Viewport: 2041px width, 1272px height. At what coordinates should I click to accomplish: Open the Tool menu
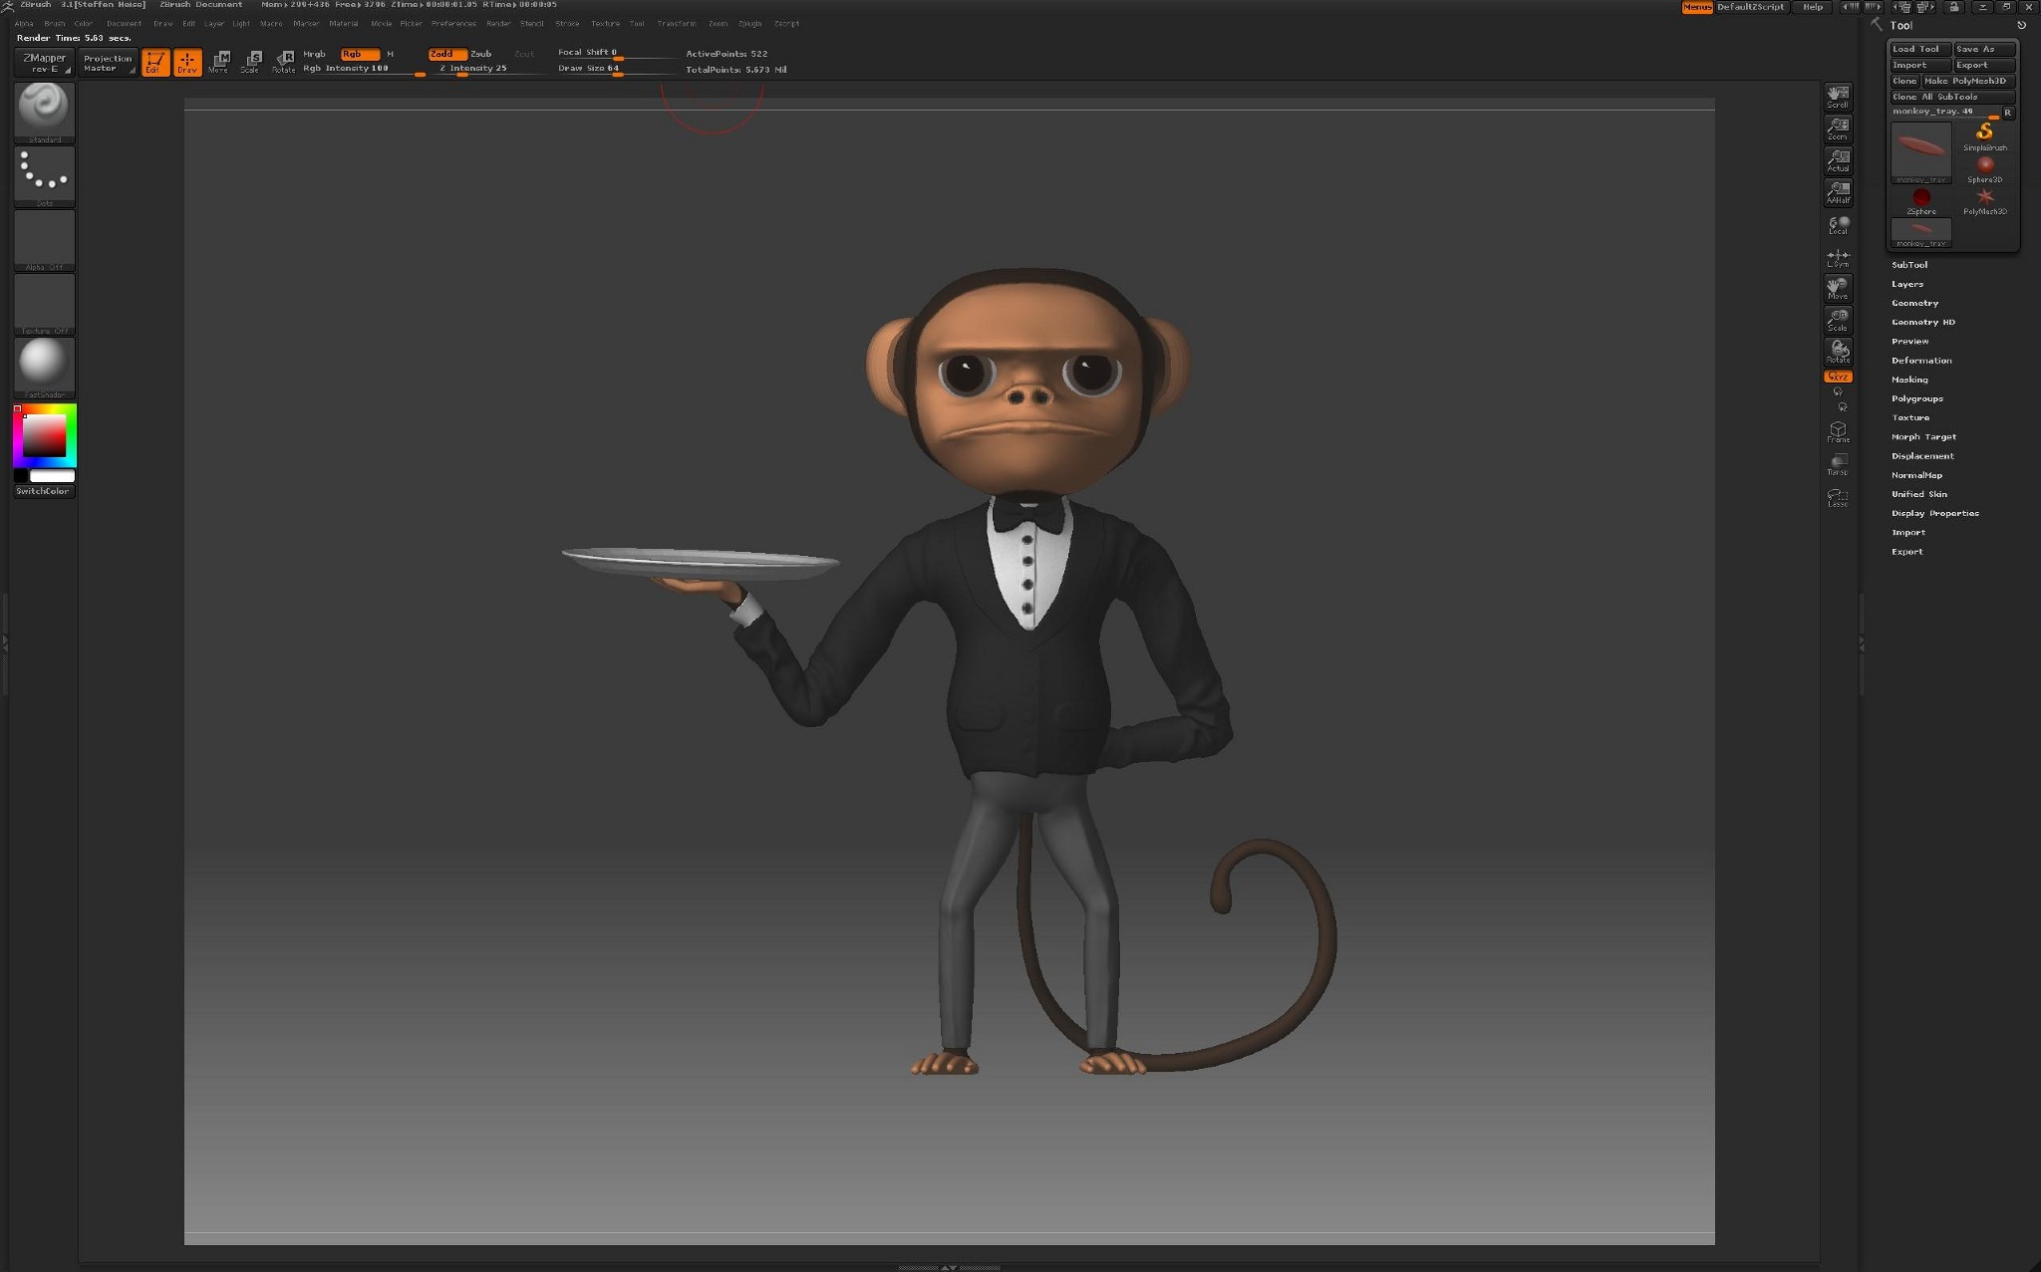pos(637,23)
